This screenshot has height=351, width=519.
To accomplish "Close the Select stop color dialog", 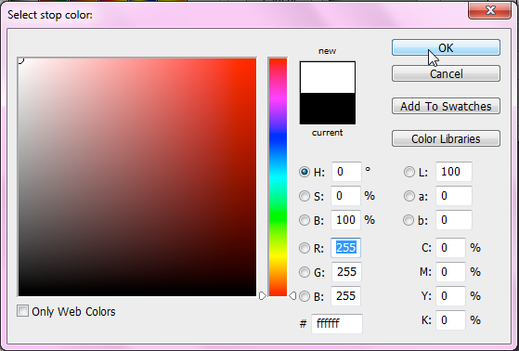I will pos(490,10).
